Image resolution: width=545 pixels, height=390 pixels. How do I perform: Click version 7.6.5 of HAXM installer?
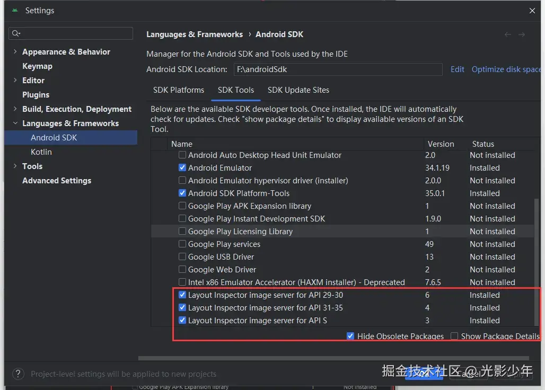433,282
